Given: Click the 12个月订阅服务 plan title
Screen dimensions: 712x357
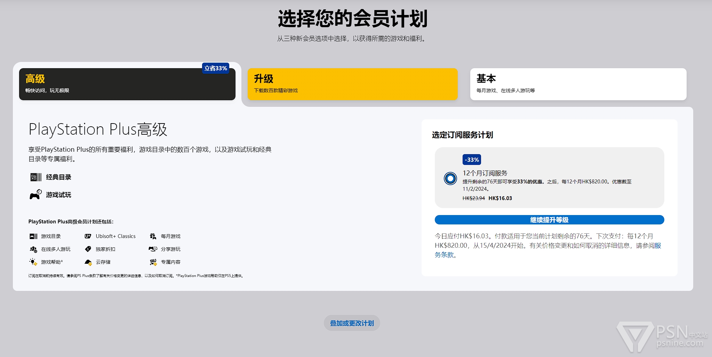Looking at the screenshot, I should pyautogui.click(x=485, y=173).
